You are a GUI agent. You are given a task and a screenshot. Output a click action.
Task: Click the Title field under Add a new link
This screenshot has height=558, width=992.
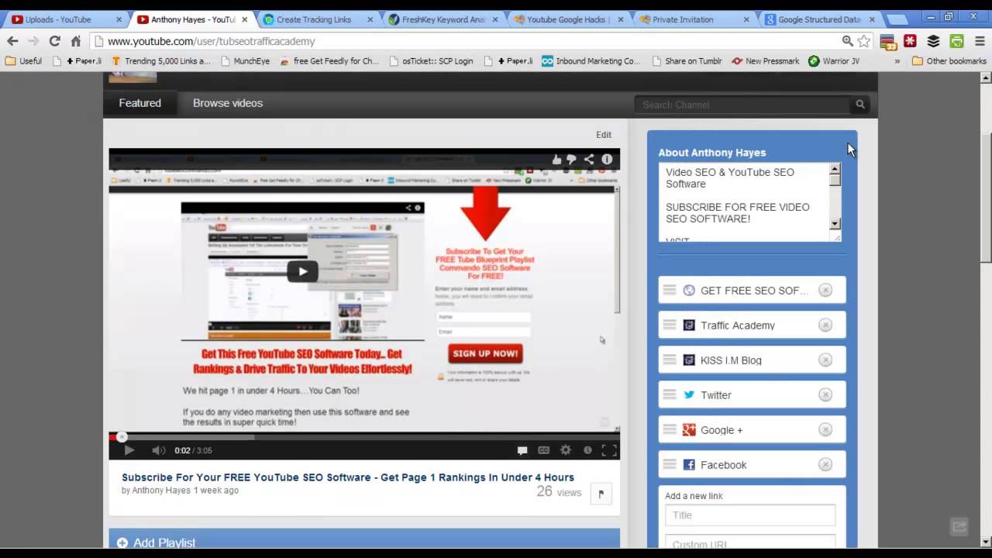pos(750,515)
